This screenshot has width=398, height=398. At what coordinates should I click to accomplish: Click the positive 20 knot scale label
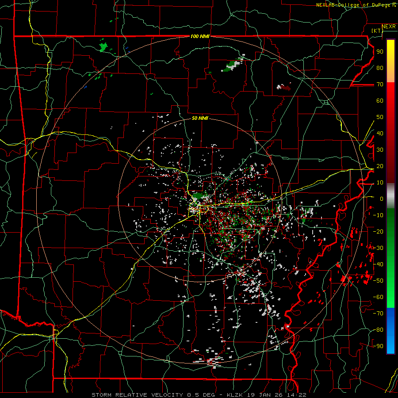pos(380,166)
